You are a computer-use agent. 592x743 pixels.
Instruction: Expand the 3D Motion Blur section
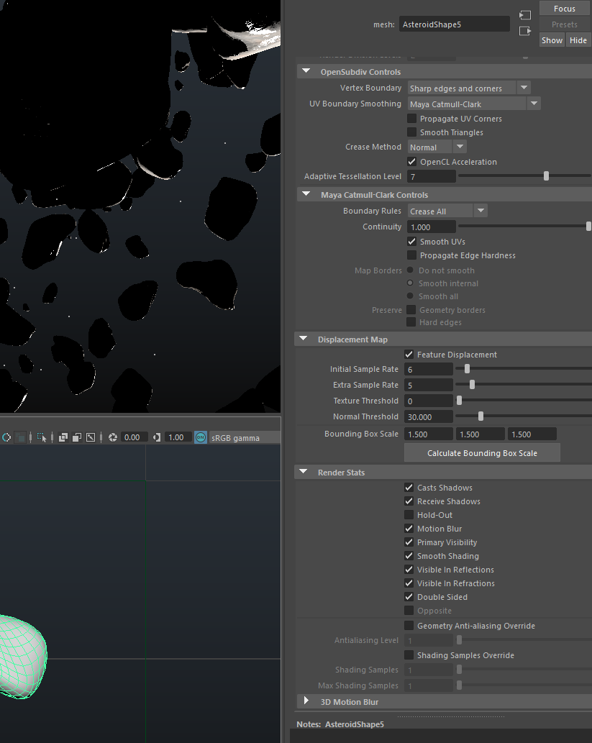(x=306, y=701)
